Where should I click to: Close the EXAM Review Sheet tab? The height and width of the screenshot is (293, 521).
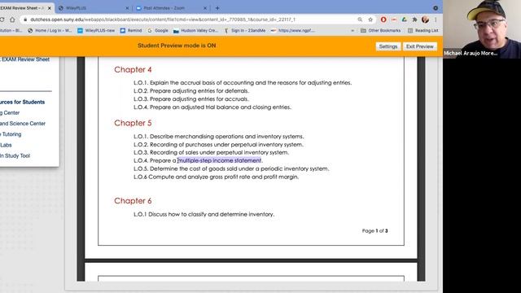pos(49,8)
